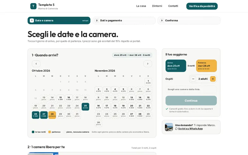The image size is (248, 155).
Task: Open the Dintorni menu item
Action: click(157, 6)
